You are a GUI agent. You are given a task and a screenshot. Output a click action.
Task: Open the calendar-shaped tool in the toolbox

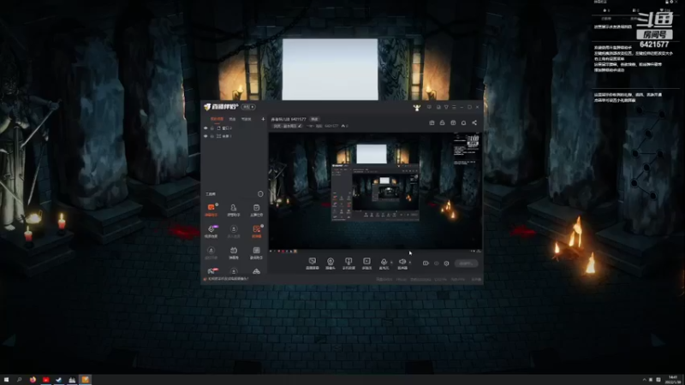256,210
